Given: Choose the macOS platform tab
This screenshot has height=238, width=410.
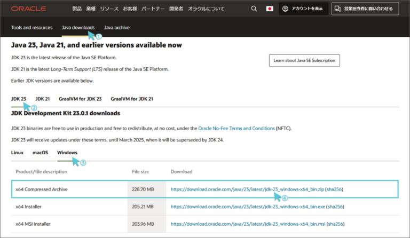Looking at the screenshot, I should (40, 153).
